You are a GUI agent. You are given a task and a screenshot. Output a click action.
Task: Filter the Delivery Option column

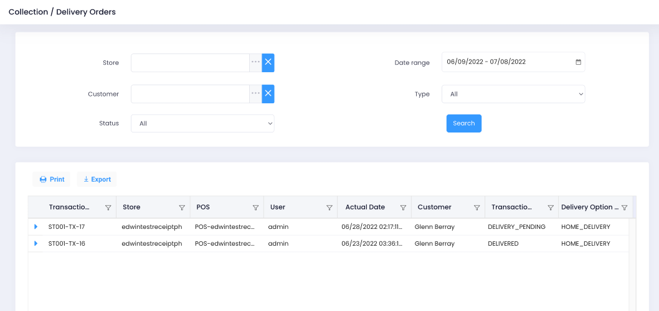pos(625,207)
